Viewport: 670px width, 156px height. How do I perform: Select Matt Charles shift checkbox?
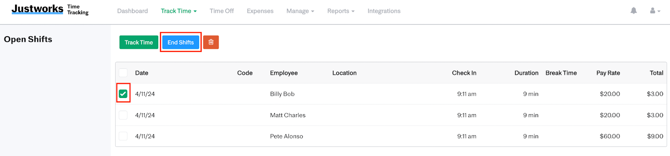tap(123, 115)
